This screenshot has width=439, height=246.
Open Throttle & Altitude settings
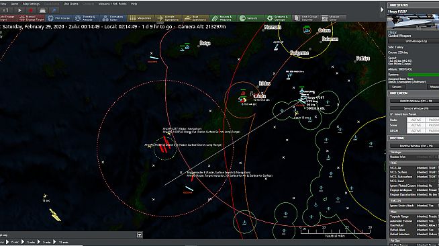(x=86, y=18)
